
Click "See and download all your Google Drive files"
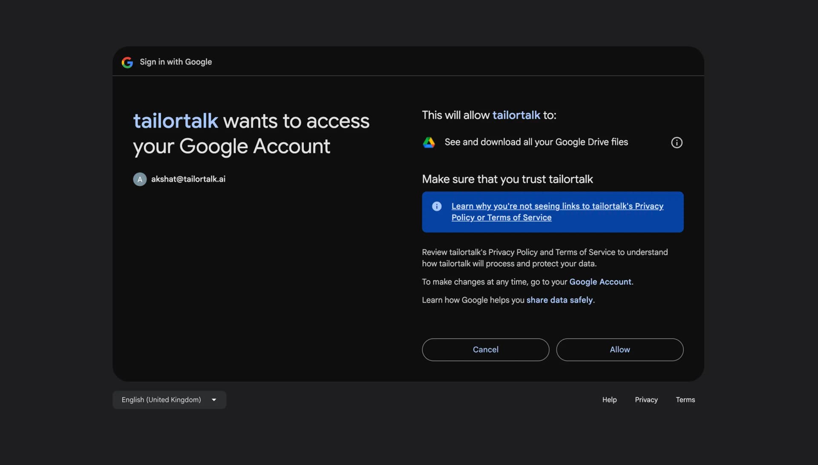pyautogui.click(x=536, y=142)
